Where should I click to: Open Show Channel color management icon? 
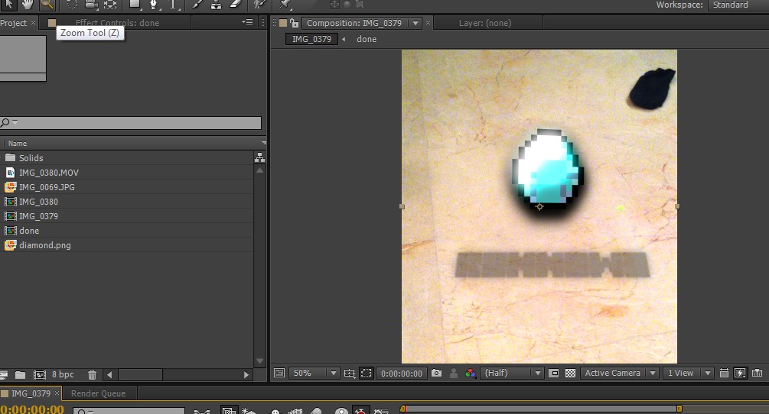click(470, 374)
